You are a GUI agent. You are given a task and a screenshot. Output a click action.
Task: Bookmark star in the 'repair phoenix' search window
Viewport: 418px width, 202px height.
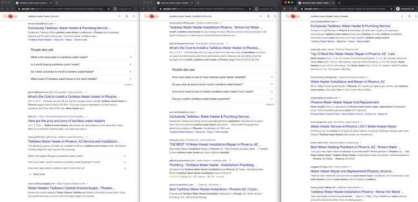click(391, 9)
